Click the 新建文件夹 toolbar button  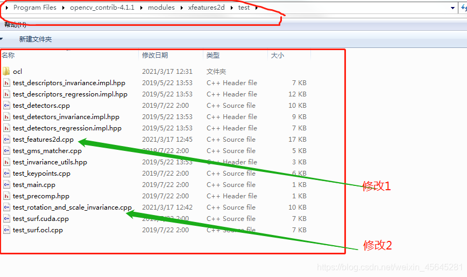coord(36,39)
